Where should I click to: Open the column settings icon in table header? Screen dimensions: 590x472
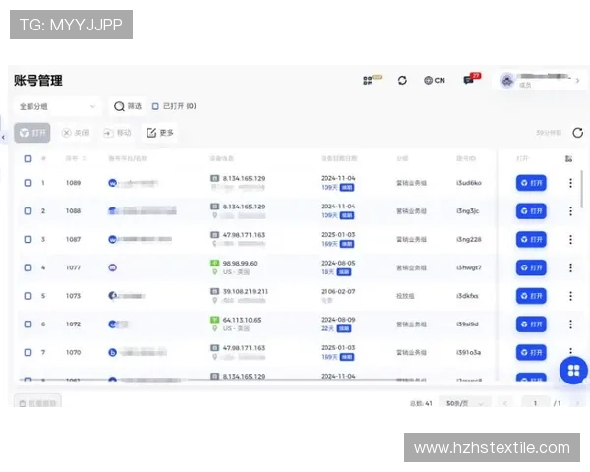point(569,159)
